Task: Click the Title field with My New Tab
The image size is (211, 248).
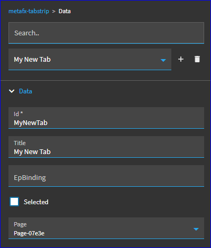Action: [x=106, y=147]
